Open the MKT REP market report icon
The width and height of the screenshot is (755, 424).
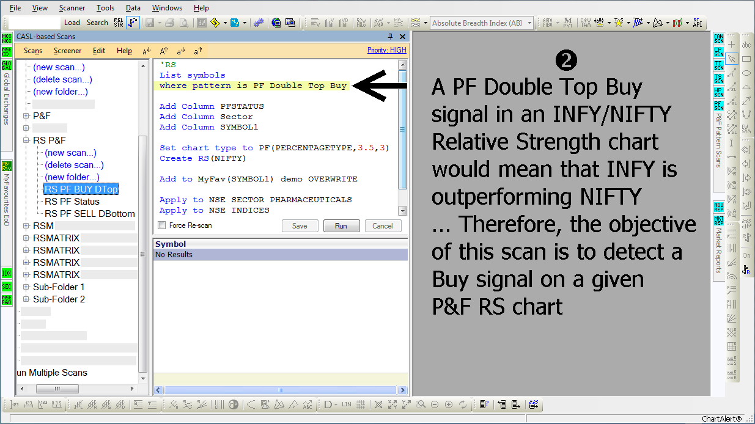click(719, 219)
